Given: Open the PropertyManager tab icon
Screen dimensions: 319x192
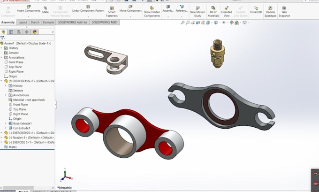Looking at the screenshot, I should click(x=11, y=32).
